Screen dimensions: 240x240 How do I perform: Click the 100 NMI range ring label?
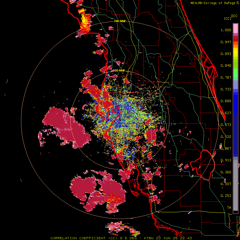(x=120, y=21)
